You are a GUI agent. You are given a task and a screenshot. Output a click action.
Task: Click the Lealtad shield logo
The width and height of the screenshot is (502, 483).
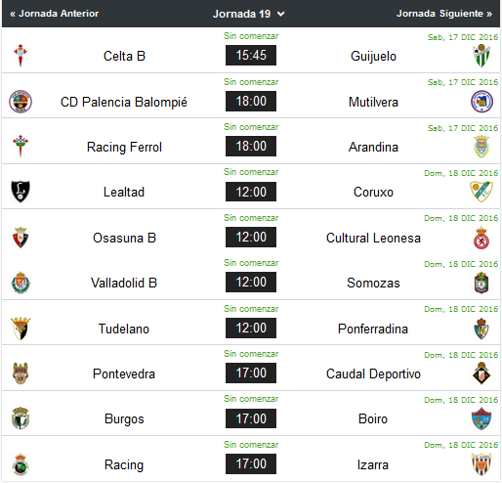coord(21,192)
